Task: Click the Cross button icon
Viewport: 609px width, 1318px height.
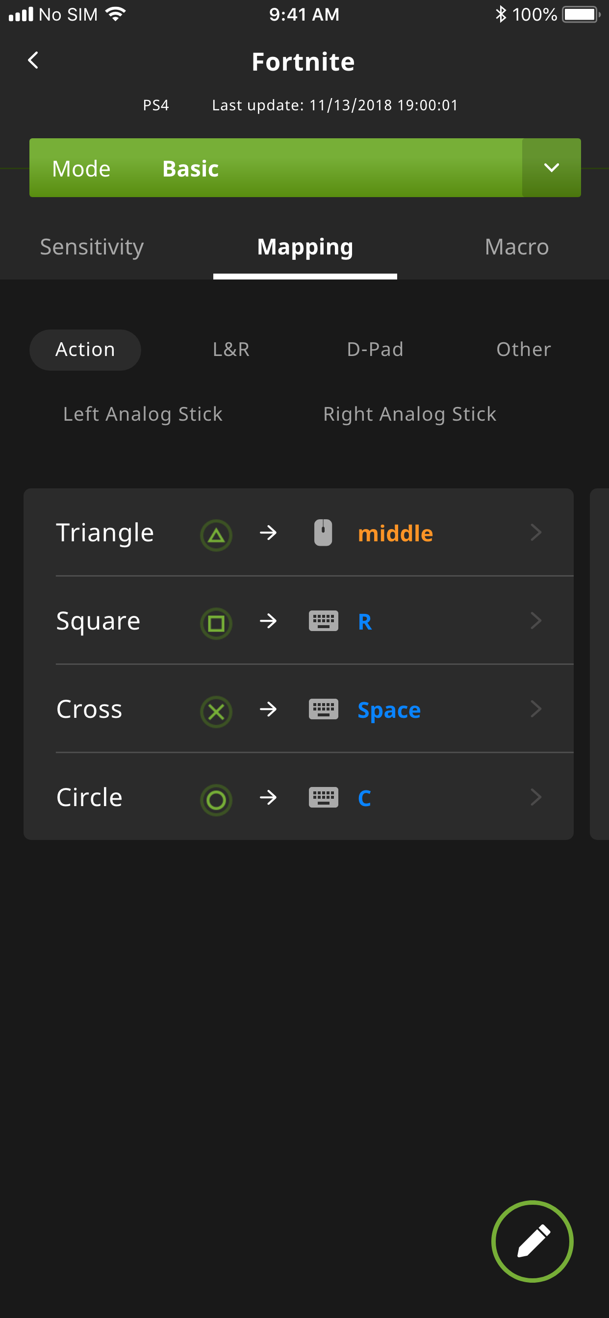Action: pos(215,710)
